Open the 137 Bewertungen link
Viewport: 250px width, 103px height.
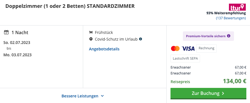point(231,18)
